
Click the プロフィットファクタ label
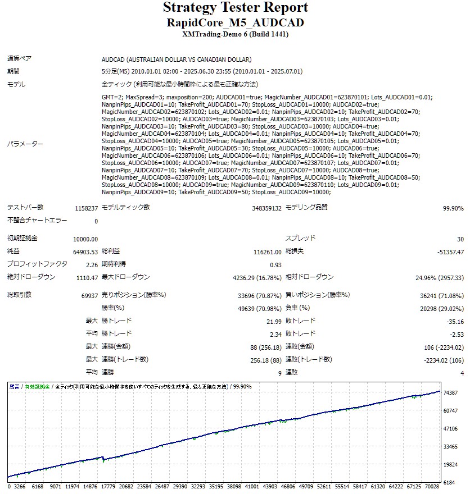click(37, 264)
